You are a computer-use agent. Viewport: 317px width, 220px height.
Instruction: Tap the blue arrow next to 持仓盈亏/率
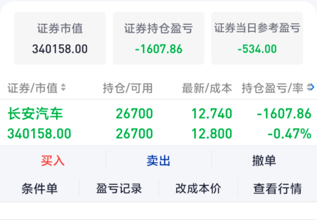coord(311,87)
